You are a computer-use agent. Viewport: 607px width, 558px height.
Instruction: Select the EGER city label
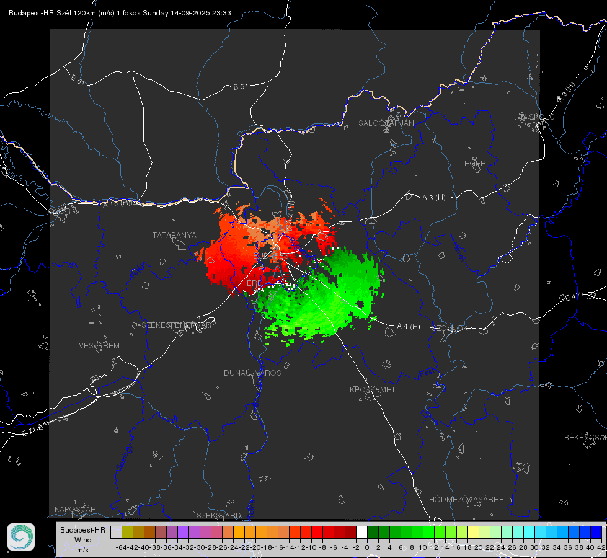pos(475,164)
